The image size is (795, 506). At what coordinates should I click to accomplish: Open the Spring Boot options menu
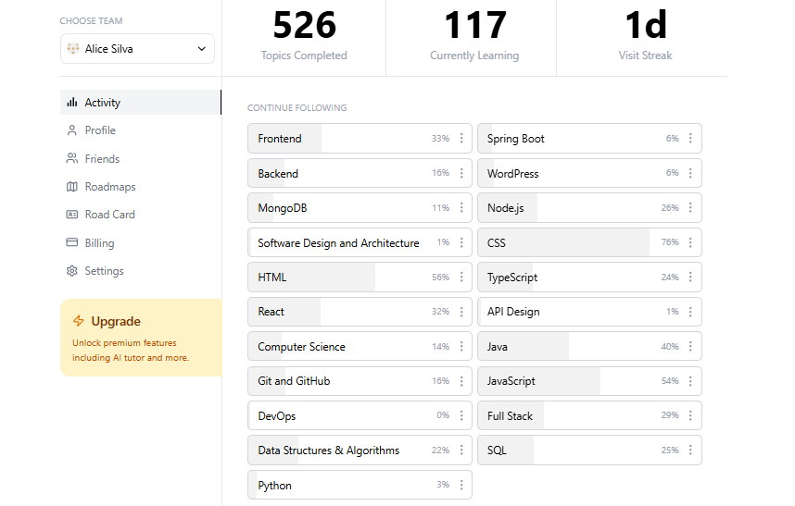(690, 138)
